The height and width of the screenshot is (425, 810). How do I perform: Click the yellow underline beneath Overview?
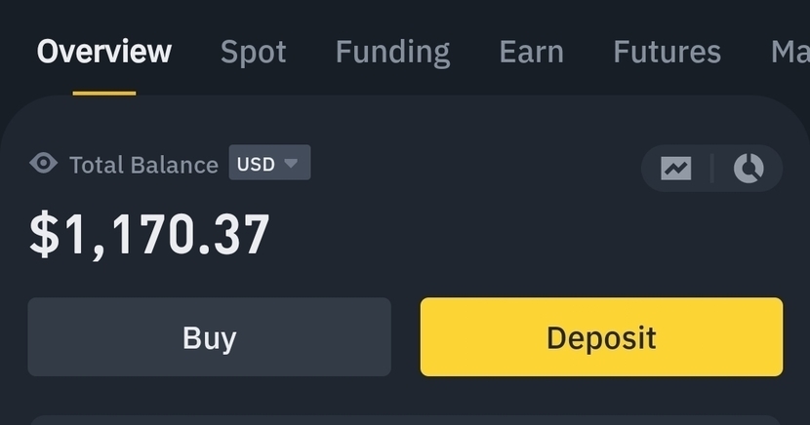(104, 93)
